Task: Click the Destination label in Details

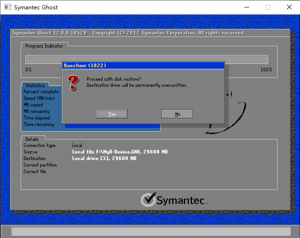Action: pyautogui.click(x=35, y=158)
